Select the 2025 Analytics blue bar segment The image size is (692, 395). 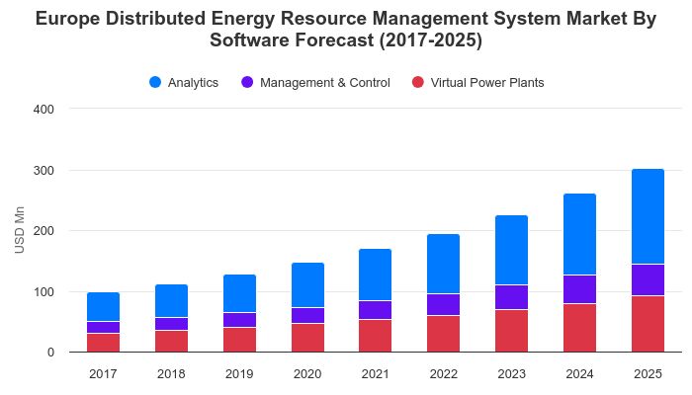point(648,216)
